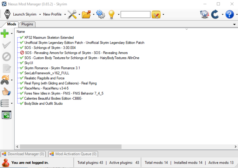Image resolution: width=238 pixels, height=168 pixels.
Task: Select SexLabFramework_v162_FULL mod row
Action: click(x=47, y=73)
